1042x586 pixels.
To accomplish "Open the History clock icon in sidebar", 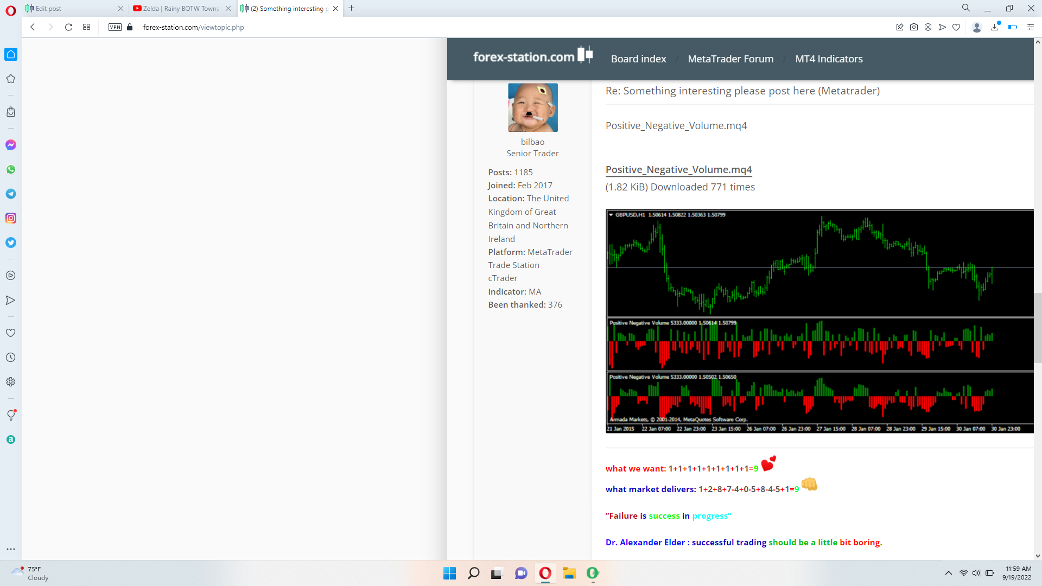I will pyautogui.click(x=11, y=358).
